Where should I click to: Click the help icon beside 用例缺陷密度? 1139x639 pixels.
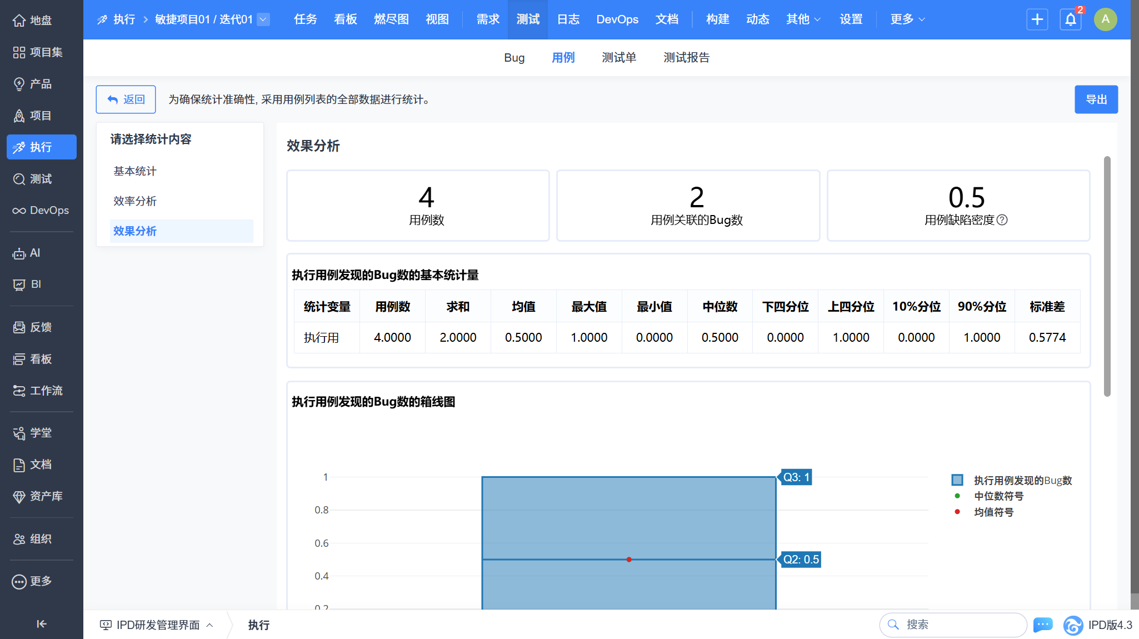tap(1002, 220)
